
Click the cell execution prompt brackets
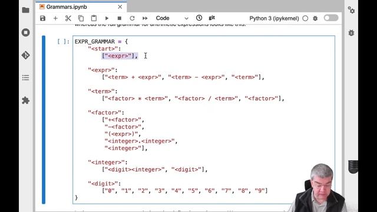[63, 42]
